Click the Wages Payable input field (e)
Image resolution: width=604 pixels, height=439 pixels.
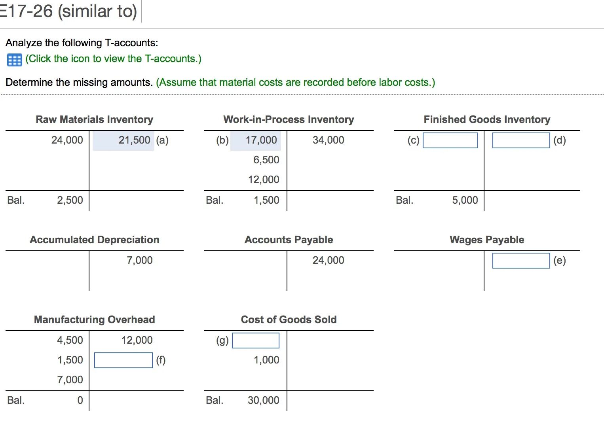pyautogui.click(x=521, y=261)
